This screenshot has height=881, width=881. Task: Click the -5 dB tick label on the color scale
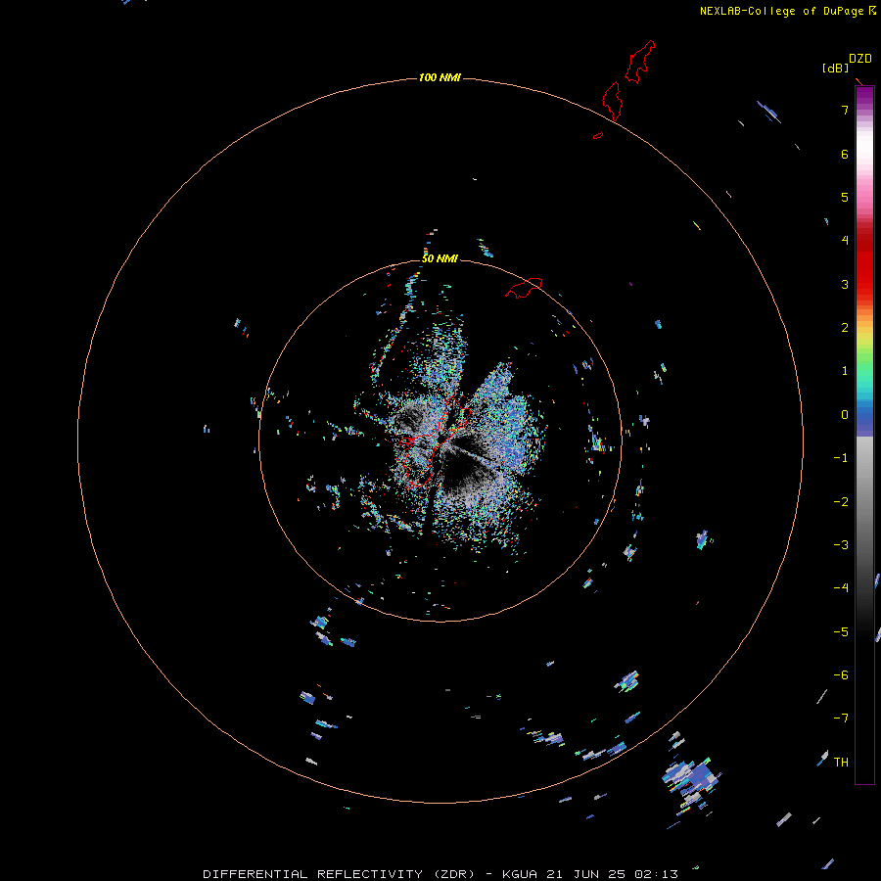(841, 632)
